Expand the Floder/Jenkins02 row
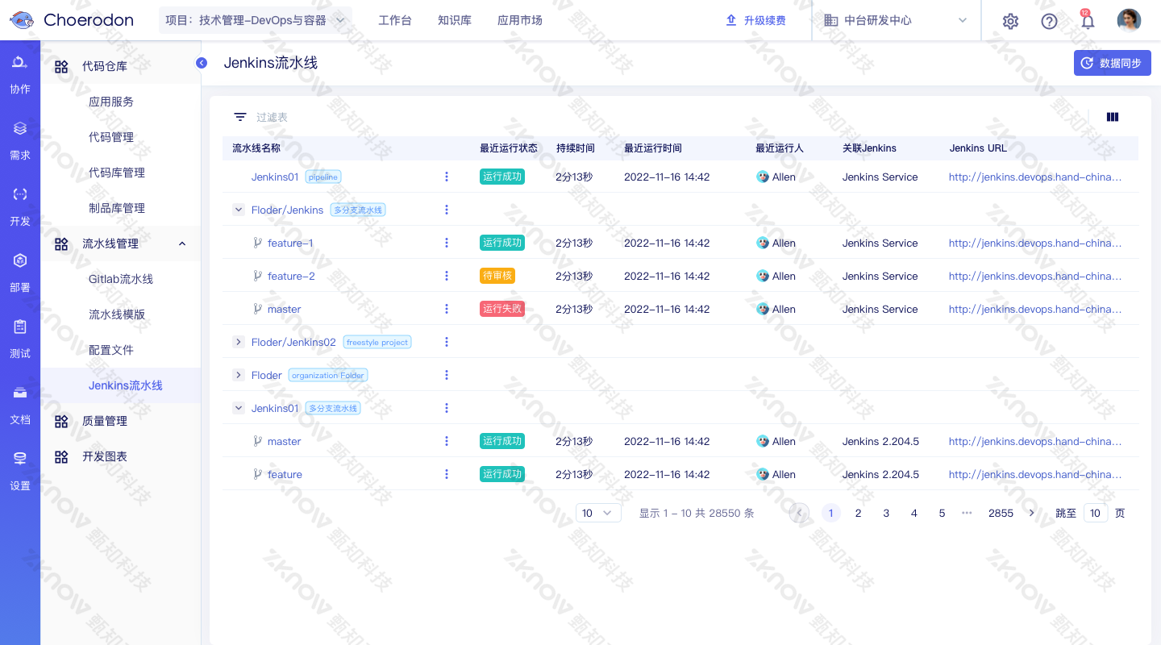The height and width of the screenshot is (645, 1161). [x=239, y=342]
